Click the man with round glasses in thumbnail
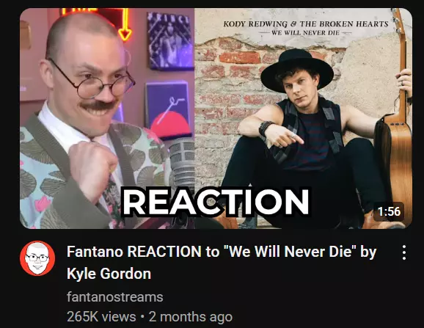424x328 pixels. coord(81,122)
